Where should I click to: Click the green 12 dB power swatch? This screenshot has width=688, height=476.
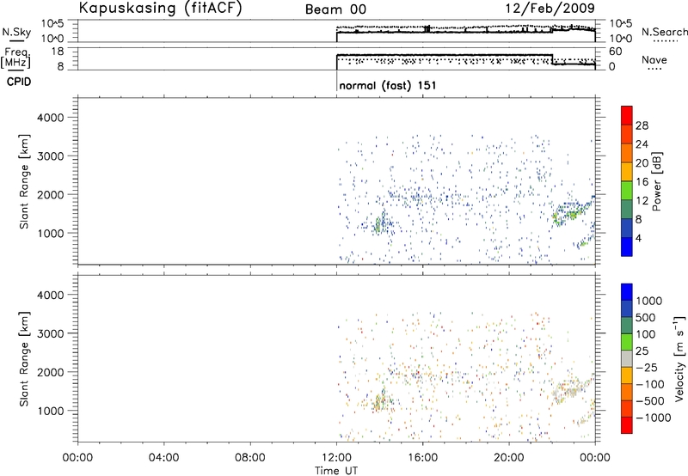627,190
